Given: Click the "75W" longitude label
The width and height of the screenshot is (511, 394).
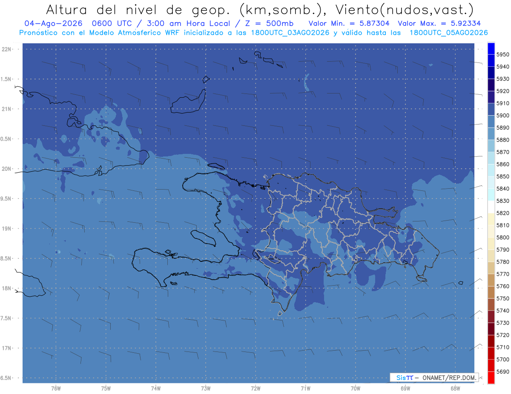Looking at the screenshot, I should (106, 388).
